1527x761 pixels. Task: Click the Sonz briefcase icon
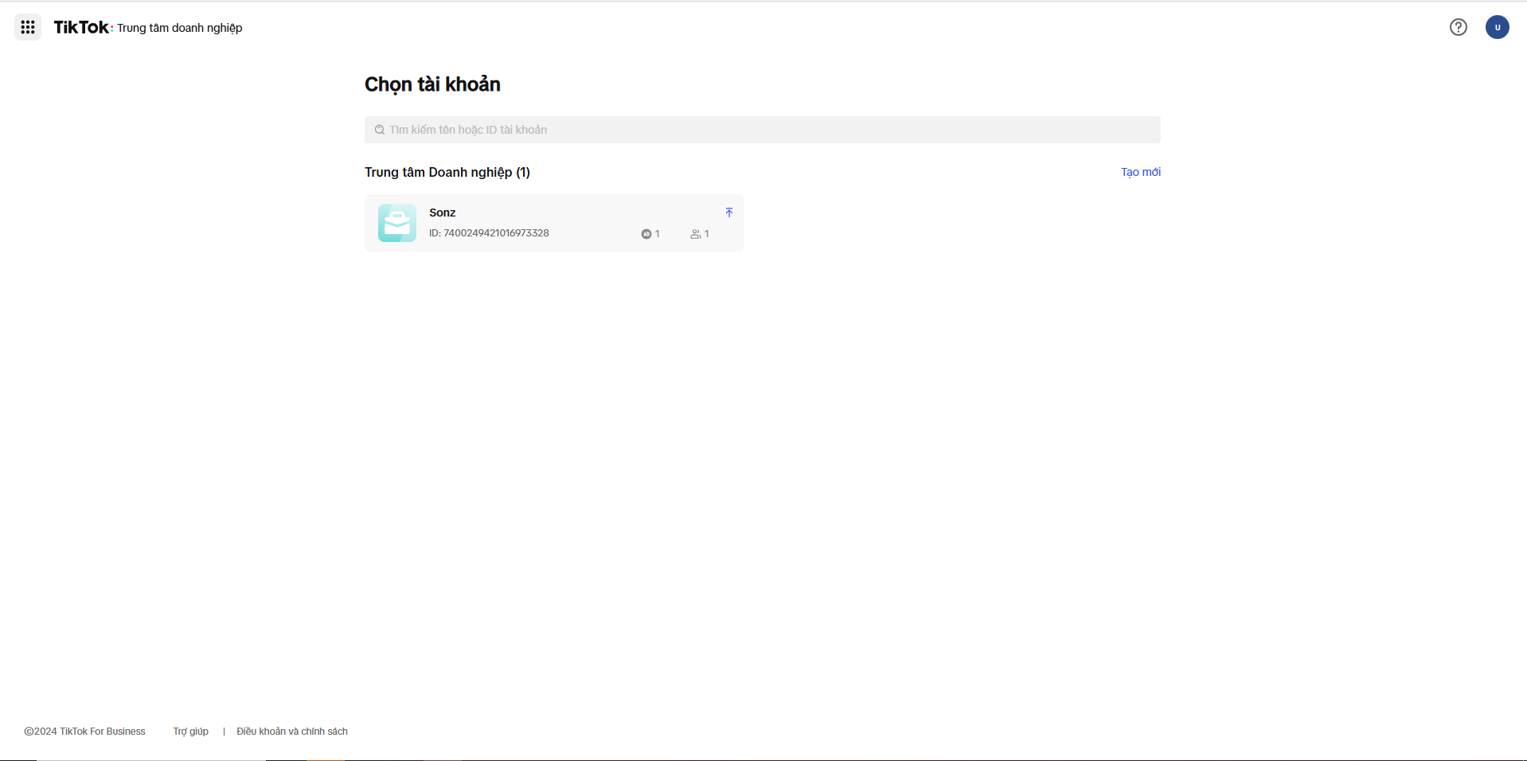pos(396,223)
